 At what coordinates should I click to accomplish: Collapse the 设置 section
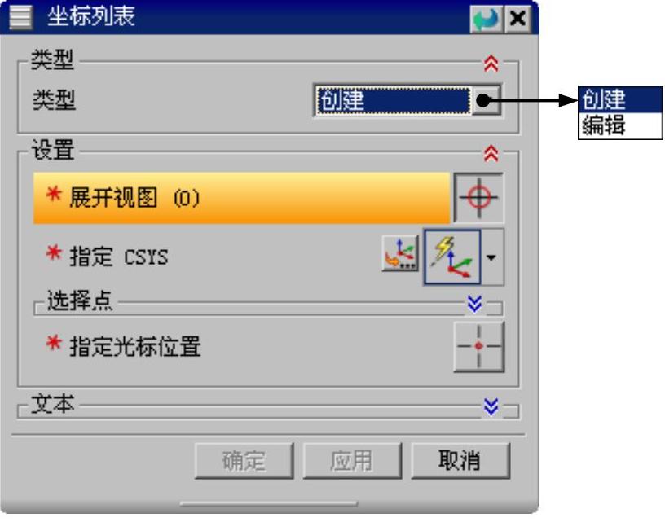coord(491,153)
